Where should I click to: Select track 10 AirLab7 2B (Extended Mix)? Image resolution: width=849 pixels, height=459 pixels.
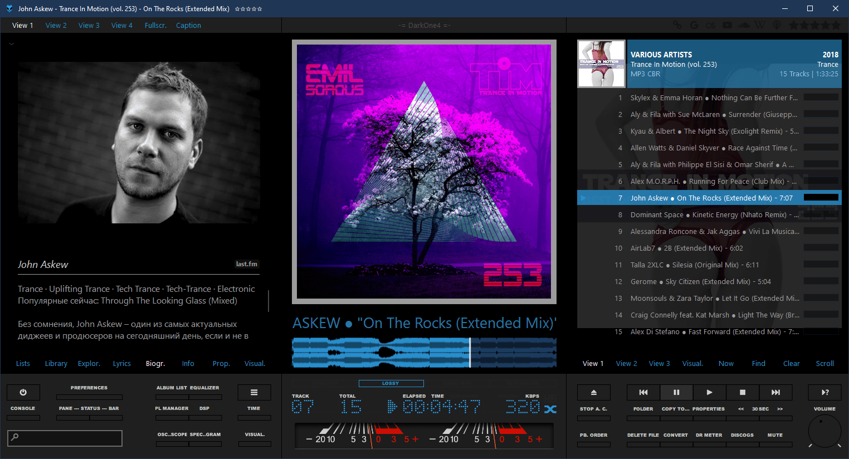coord(709,248)
